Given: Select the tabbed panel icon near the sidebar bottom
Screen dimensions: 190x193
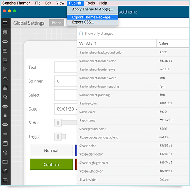Looking at the screenshot, I should [5, 171].
